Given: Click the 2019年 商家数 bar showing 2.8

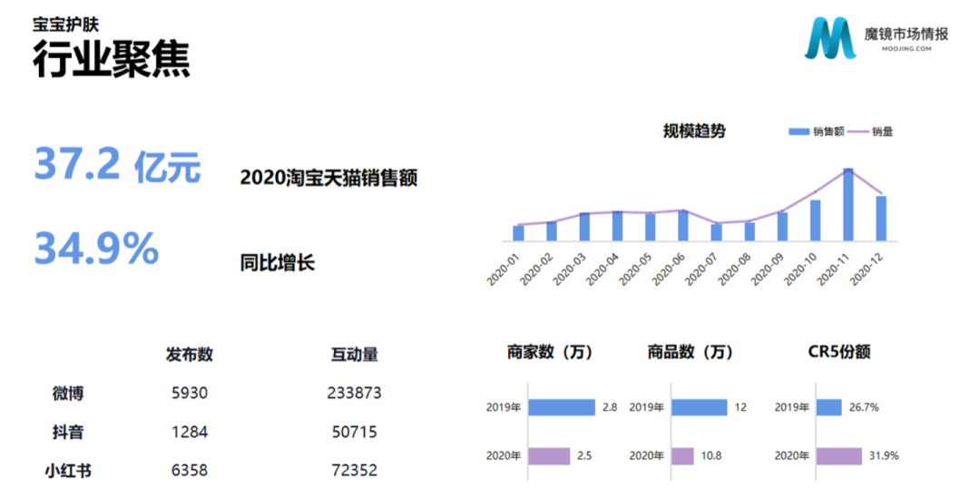Looking at the screenshot, I should point(562,407).
